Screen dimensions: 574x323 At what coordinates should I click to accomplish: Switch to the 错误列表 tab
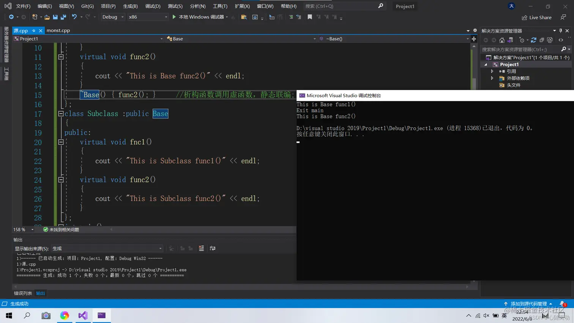(23, 293)
